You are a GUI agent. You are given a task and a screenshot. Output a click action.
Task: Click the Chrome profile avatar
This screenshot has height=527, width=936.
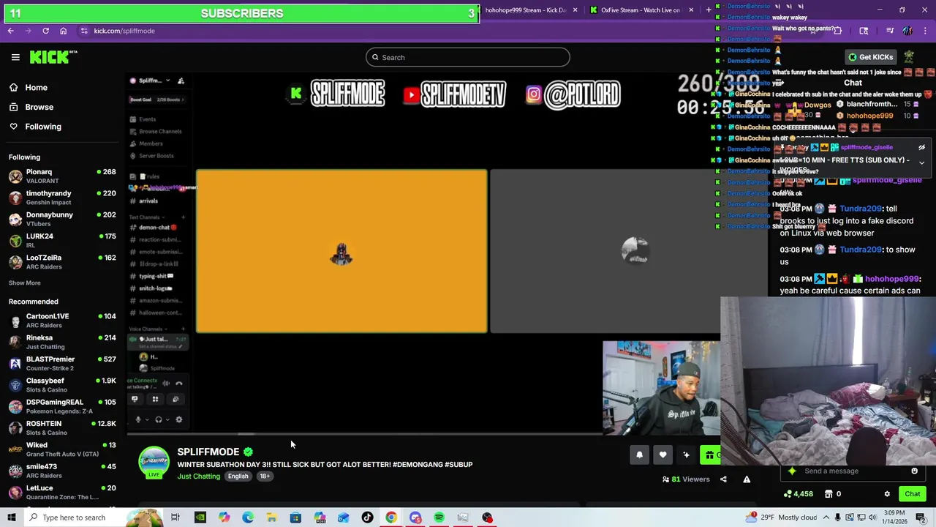pyautogui.click(x=907, y=31)
